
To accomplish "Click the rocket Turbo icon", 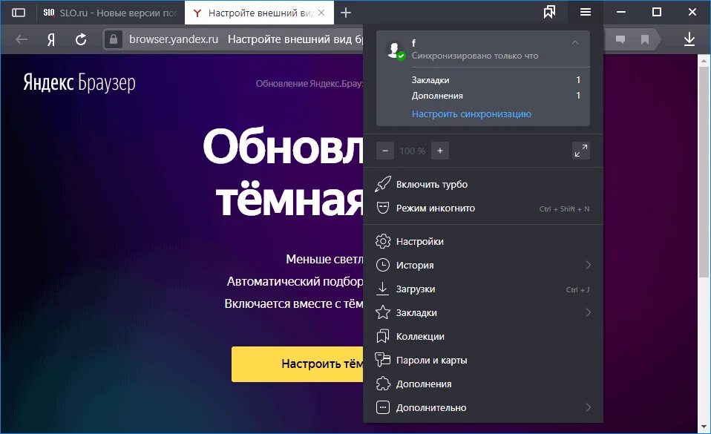I will click(x=383, y=184).
